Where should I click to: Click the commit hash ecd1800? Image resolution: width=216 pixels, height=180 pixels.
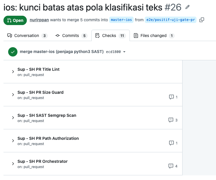click(113, 52)
